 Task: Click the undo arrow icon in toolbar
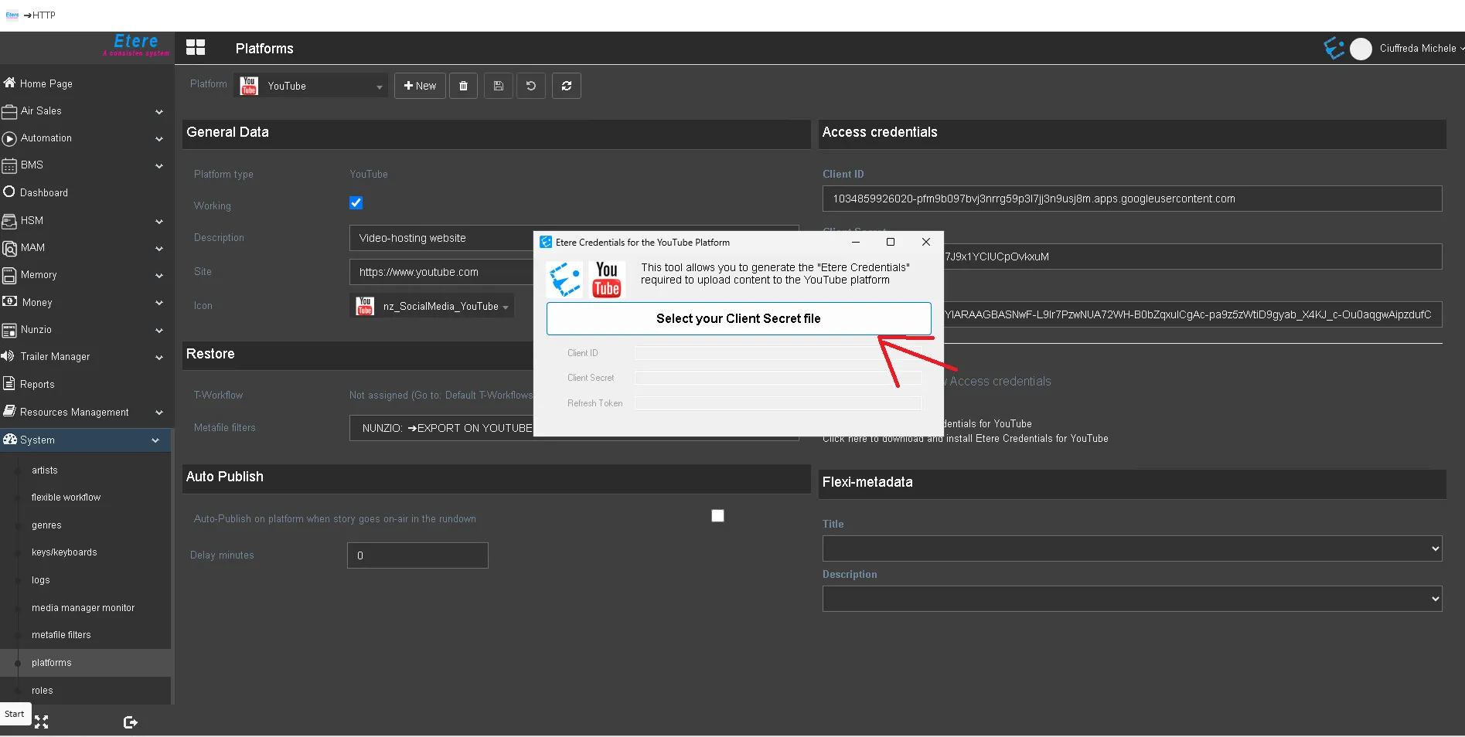click(x=531, y=86)
